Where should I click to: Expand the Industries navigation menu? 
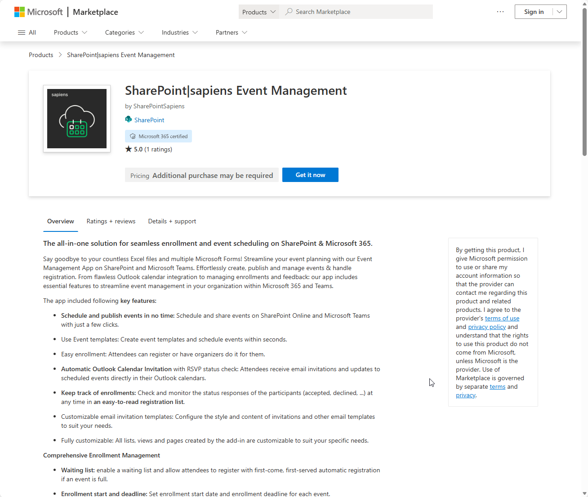pos(179,32)
